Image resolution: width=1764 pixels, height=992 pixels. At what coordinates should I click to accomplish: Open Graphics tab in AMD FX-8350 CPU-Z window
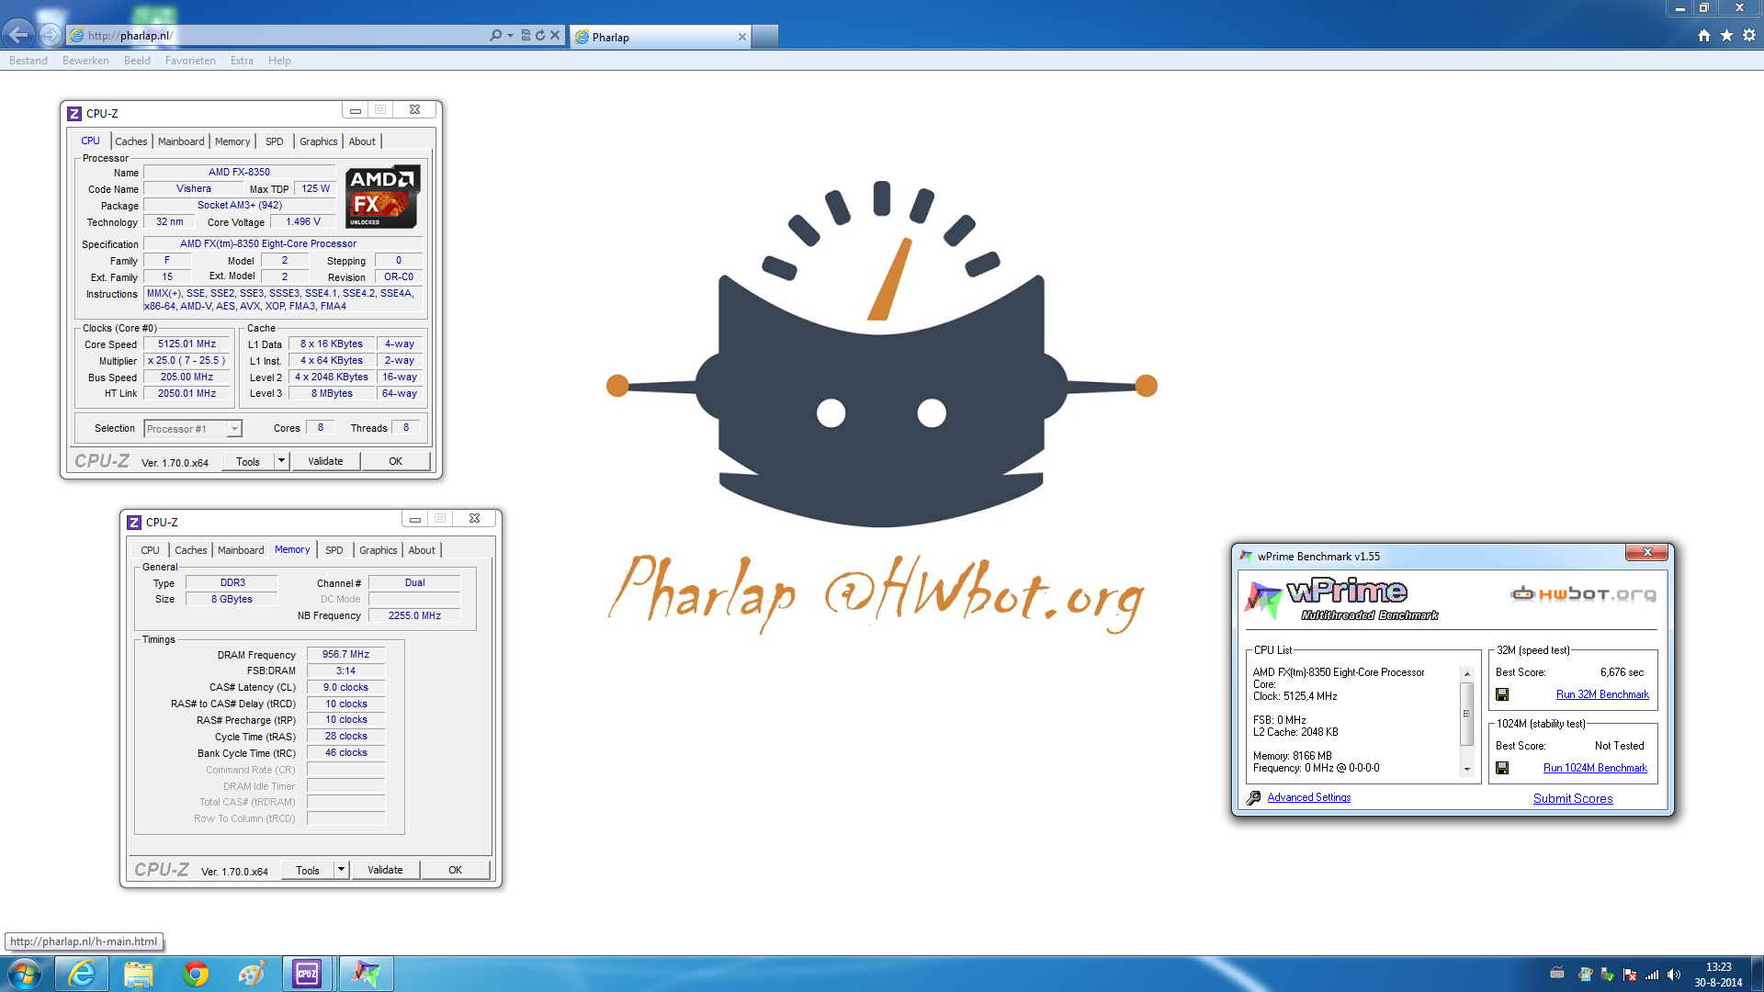(318, 141)
